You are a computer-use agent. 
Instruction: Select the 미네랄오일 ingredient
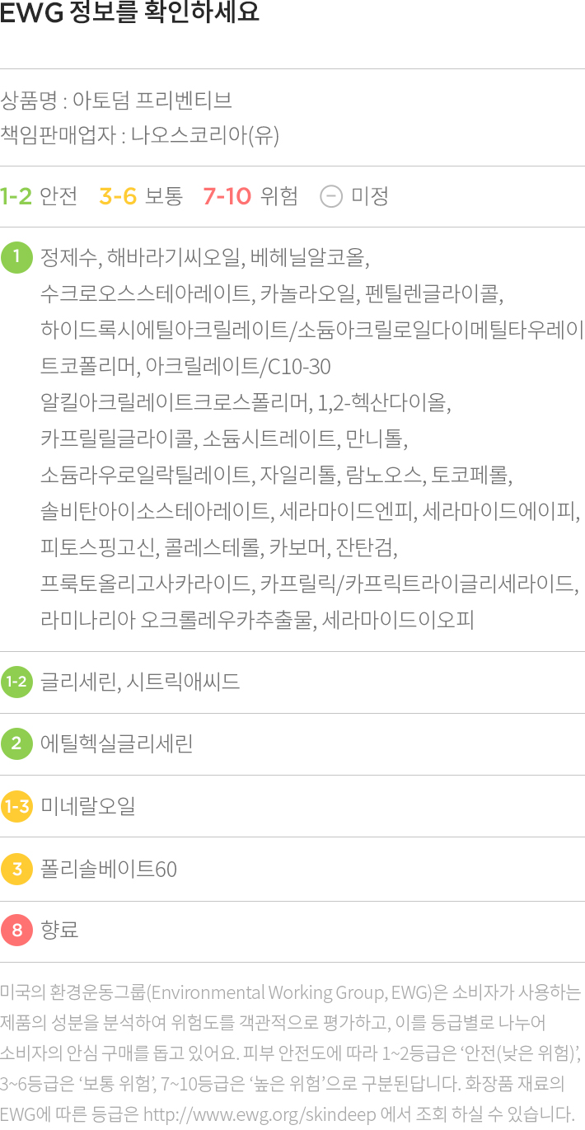[88, 806]
